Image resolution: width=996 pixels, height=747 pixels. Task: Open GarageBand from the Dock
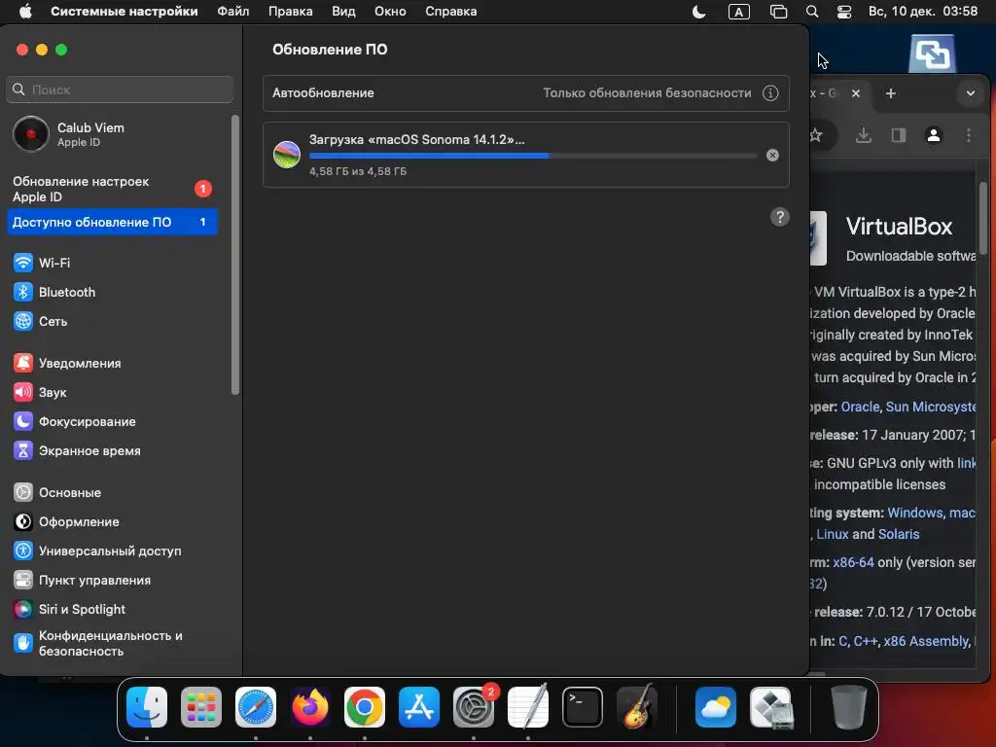tap(637, 707)
